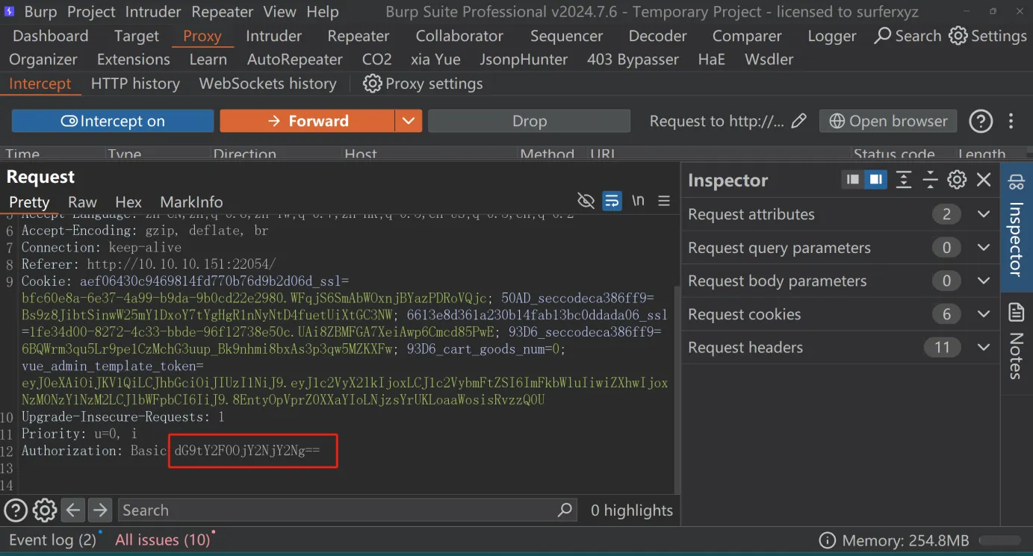1033x556 pixels.
Task: Open the Notes side tab
Action: [x=1017, y=341]
